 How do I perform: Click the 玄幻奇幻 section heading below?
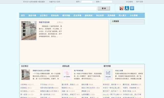(25, 66)
